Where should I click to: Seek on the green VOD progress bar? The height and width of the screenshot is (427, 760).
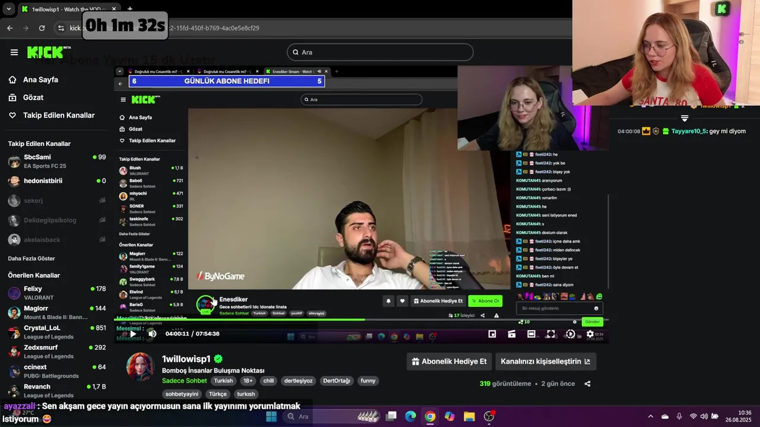[361, 320]
